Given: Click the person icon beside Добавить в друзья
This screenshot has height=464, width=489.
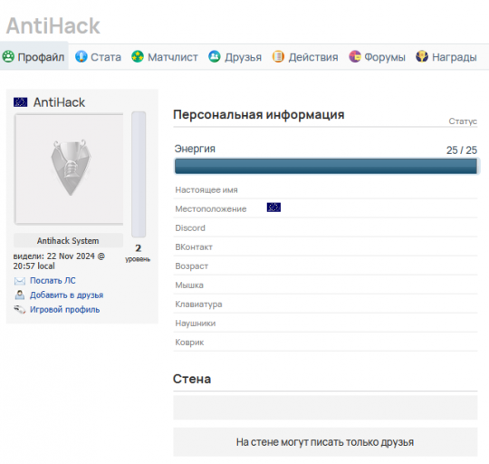Looking at the screenshot, I should (20, 295).
